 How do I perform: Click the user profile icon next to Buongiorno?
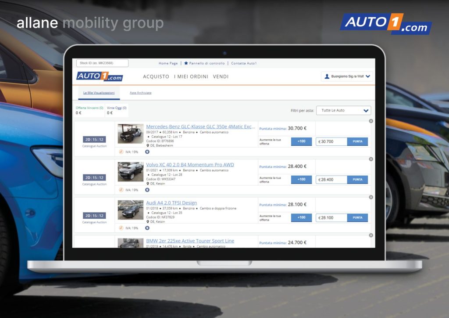click(327, 76)
